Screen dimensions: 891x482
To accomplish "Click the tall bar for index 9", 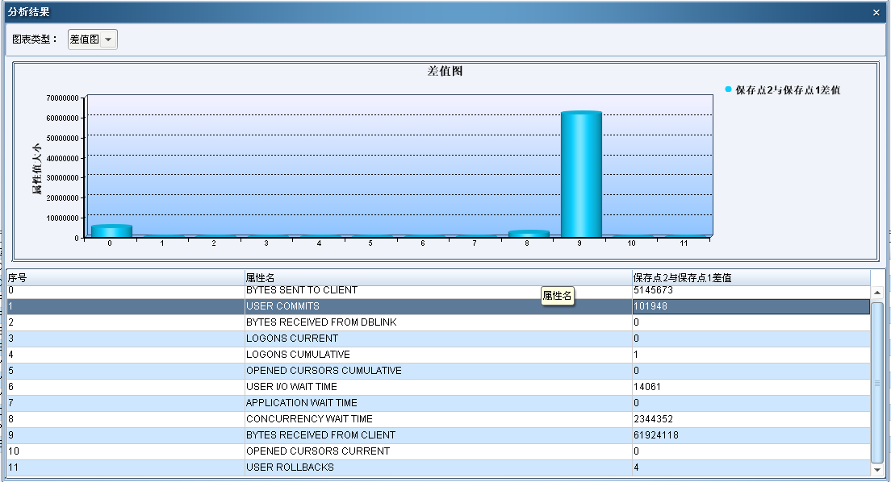I will coord(581,174).
